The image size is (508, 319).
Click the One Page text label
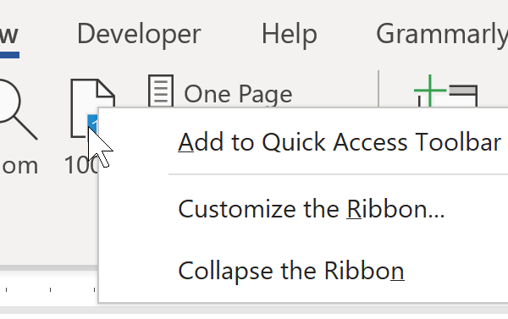click(x=238, y=94)
